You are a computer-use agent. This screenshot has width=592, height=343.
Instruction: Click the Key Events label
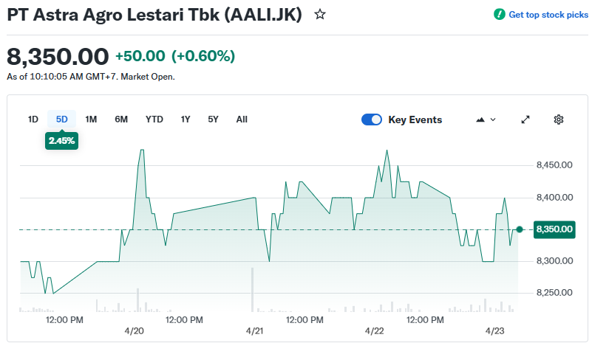tap(415, 119)
